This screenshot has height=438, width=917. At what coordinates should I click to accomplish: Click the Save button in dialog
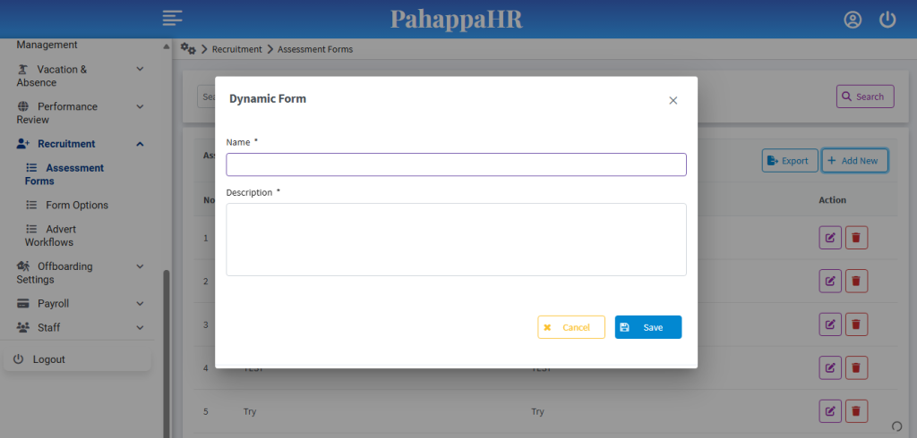(x=648, y=327)
